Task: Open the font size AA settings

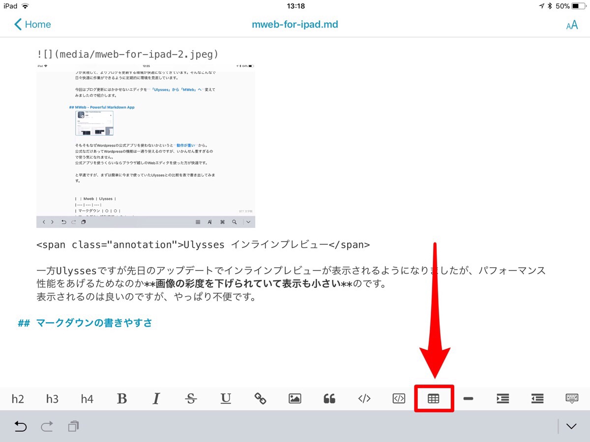Action: point(572,25)
